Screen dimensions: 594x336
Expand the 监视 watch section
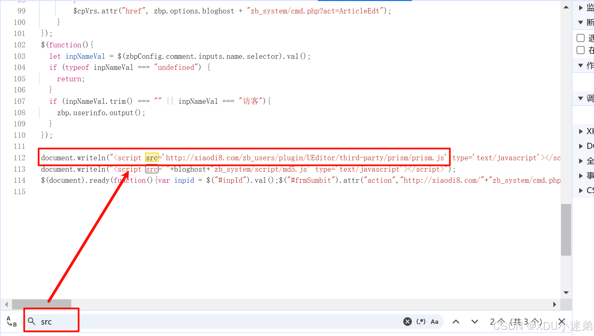(581, 7)
